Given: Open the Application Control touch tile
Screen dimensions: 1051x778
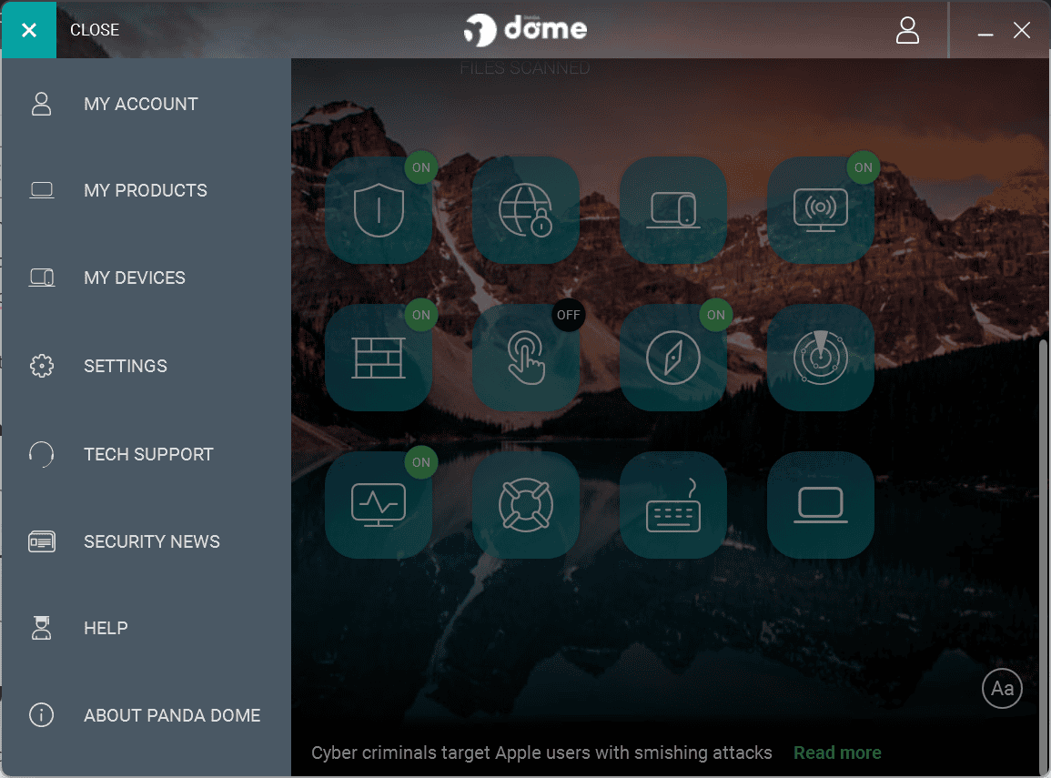Looking at the screenshot, I should [526, 358].
